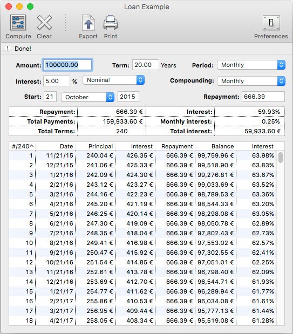Click the Compute calculator icon

[x=18, y=23]
